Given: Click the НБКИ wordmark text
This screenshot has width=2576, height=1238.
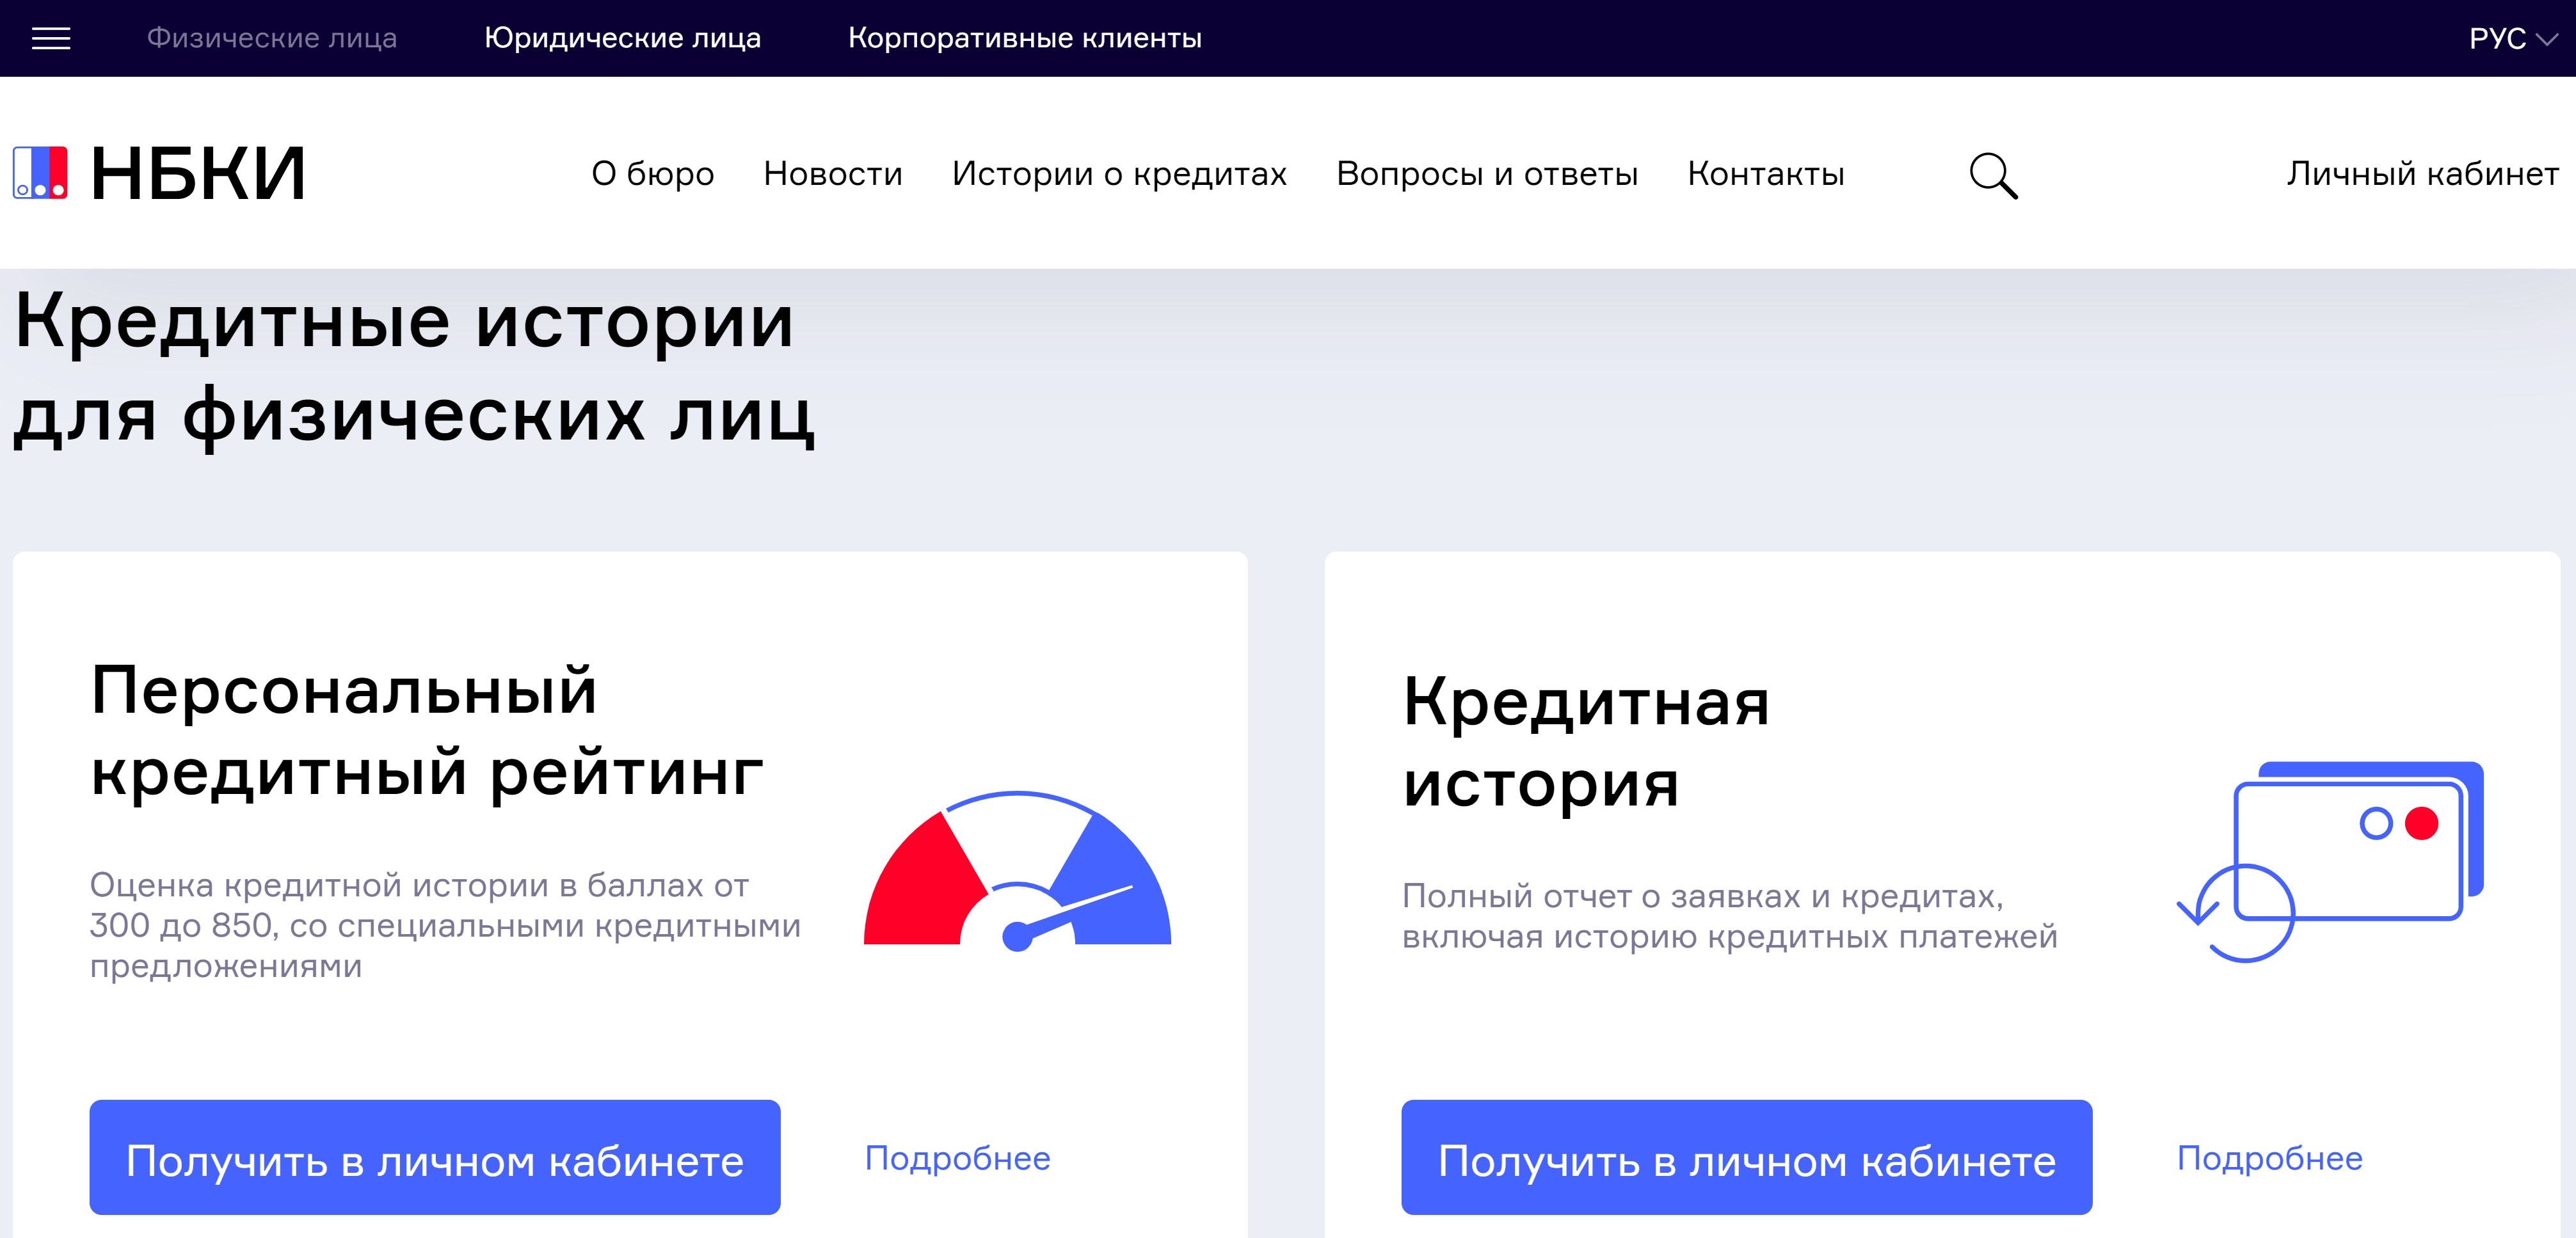Looking at the screenshot, I should [197, 174].
